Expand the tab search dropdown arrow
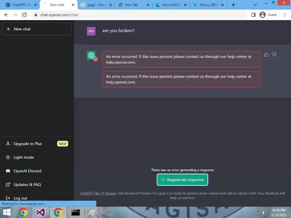 255,5
